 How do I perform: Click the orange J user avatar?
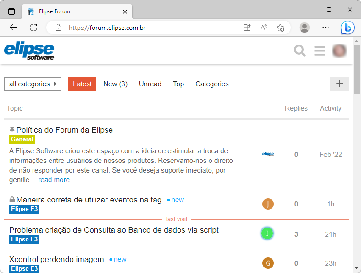pos(268,204)
